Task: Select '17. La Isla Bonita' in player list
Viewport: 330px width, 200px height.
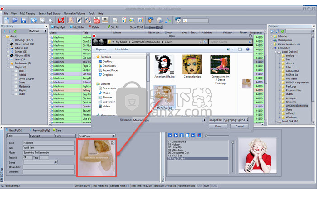Action: [x=177, y=142]
